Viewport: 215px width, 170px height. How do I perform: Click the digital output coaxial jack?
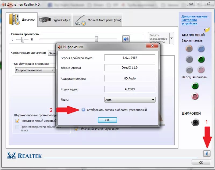click(195, 122)
